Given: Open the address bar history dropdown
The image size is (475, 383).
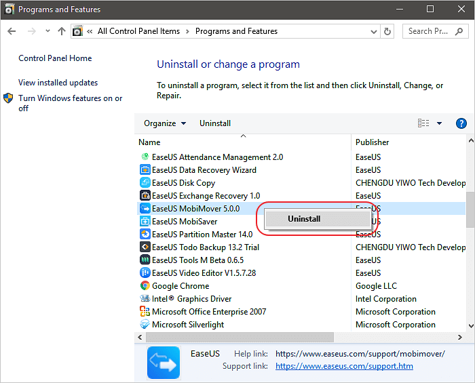Looking at the screenshot, I should click(373, 31).
